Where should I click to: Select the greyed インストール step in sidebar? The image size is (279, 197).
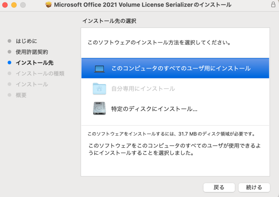32,84
